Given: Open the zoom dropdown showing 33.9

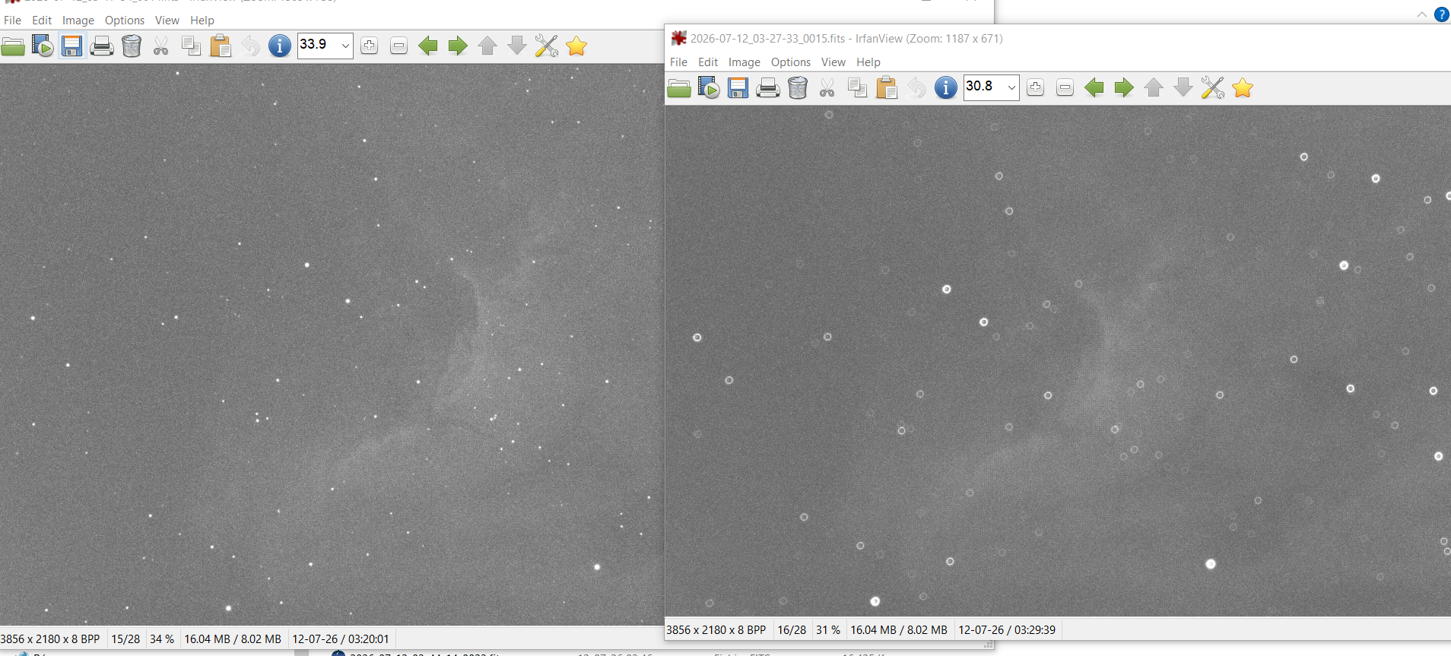Looking at the screenshot, I should [x=345, y=46].
